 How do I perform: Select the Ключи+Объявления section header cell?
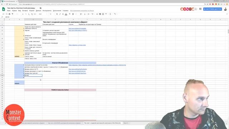pos(60,63)
